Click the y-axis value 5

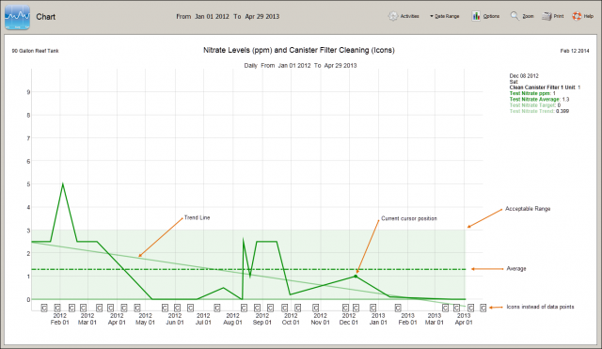pos(28,184)
